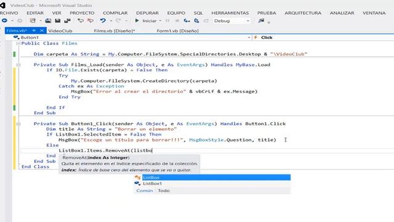Click the Pause debugging icon

tap(167, 20)
